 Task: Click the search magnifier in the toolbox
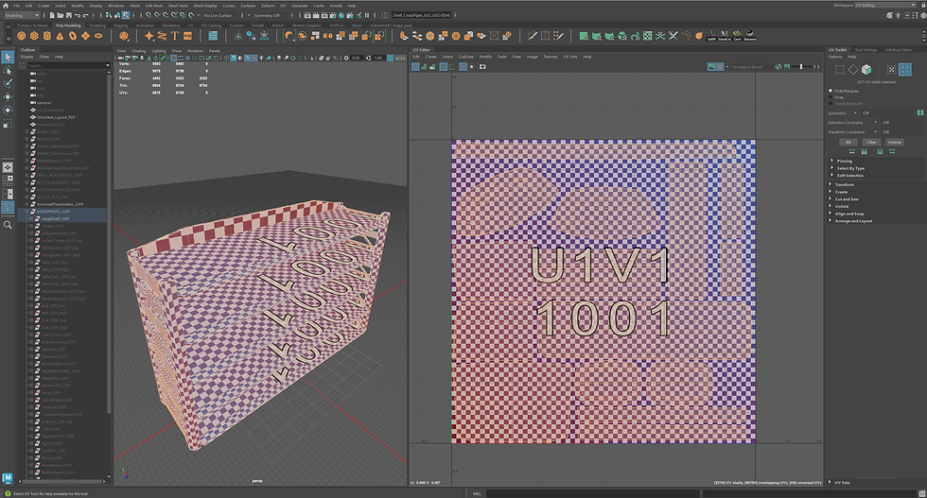8,225
